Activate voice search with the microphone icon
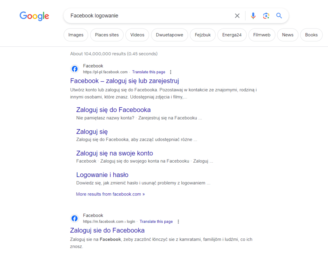The height and width of the screenshot is (258, 328). [x=253, y=15]
